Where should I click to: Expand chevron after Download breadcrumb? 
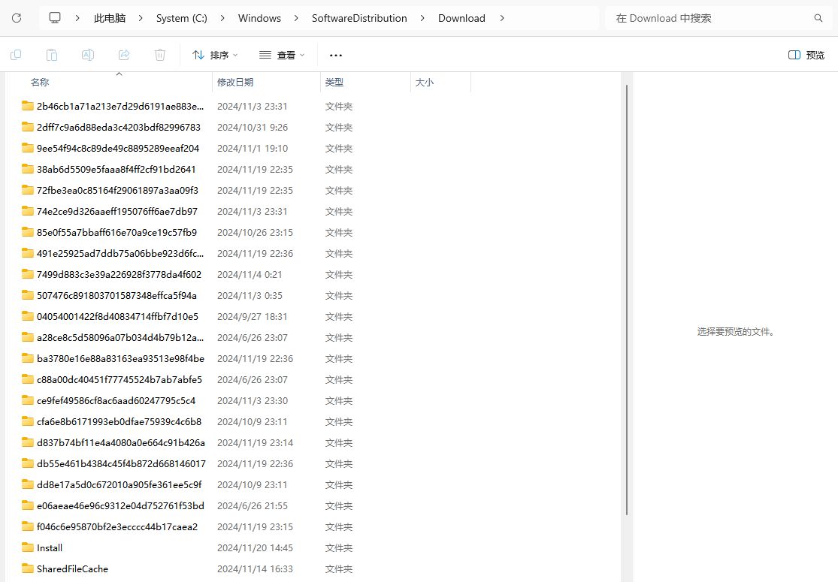click(502, 18)
